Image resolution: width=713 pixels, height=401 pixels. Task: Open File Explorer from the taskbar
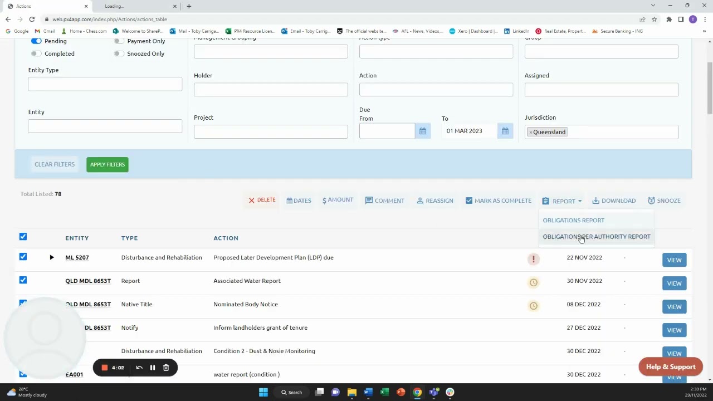click(351, 392)
